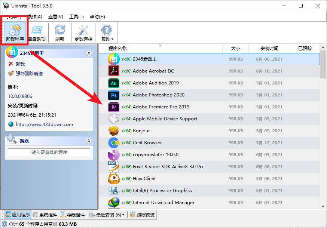This screenshot has height=228, width=327.
Task: Click 跟踪安装 traced install button
Action: [142, 215]
